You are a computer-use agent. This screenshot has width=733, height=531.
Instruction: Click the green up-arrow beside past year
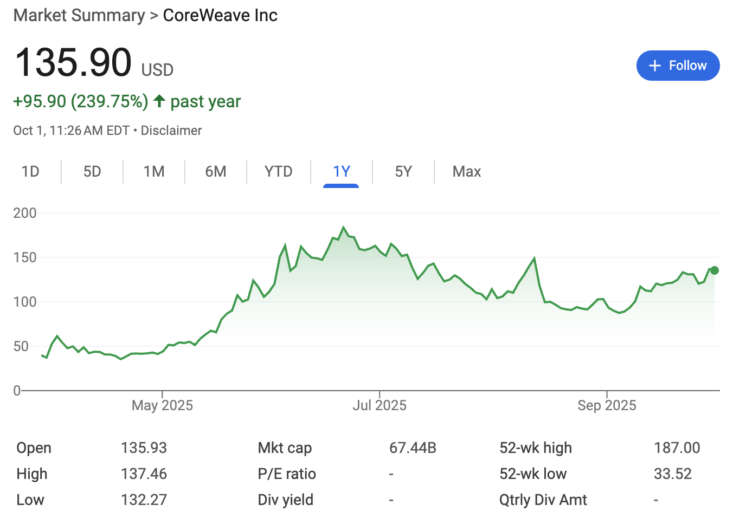coord(159,101)
